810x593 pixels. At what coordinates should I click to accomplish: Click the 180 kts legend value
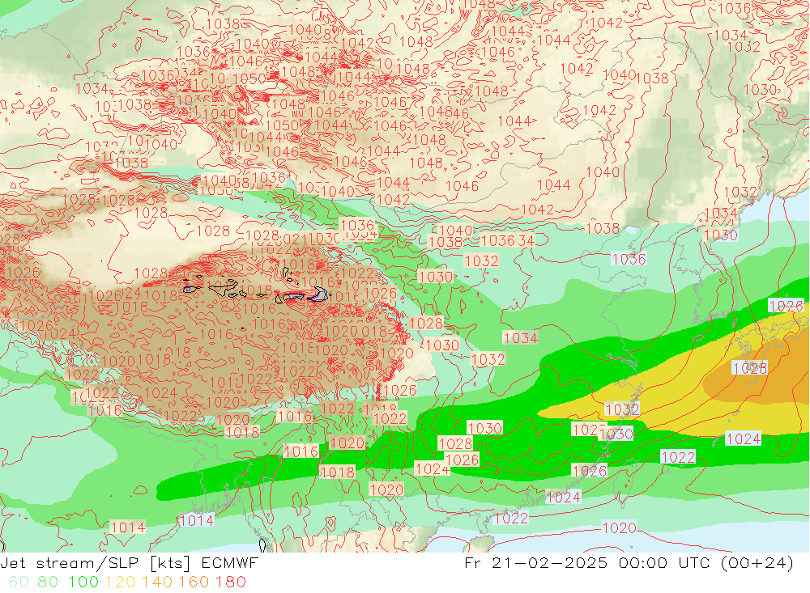(230, 582)
